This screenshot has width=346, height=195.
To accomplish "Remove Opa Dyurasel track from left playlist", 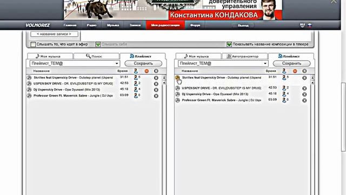I will [x=156, y=90].
